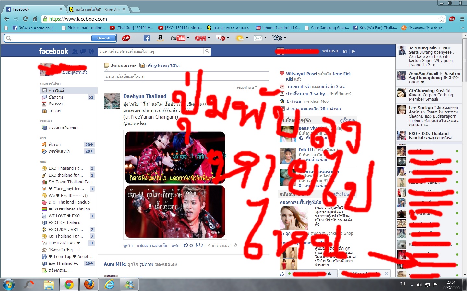Screen dimensions: 467x291
Task: Reload the page with Chrome's refresh icon
Action: 26,19
